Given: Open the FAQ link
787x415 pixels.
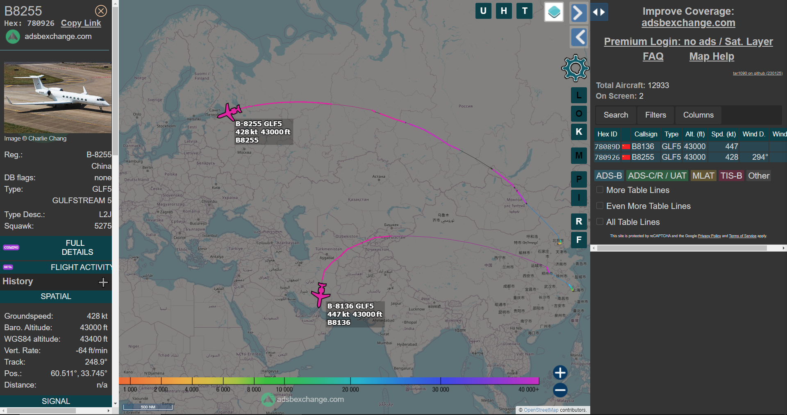Looking at the screenshot, I should click(653, 57).
